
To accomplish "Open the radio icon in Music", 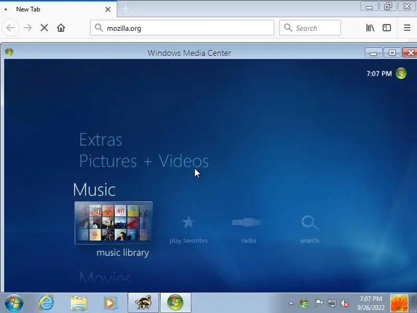I will click(x=246, y=222).
